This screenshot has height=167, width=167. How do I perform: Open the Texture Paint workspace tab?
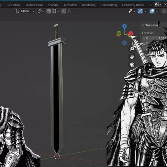[34, 5]
